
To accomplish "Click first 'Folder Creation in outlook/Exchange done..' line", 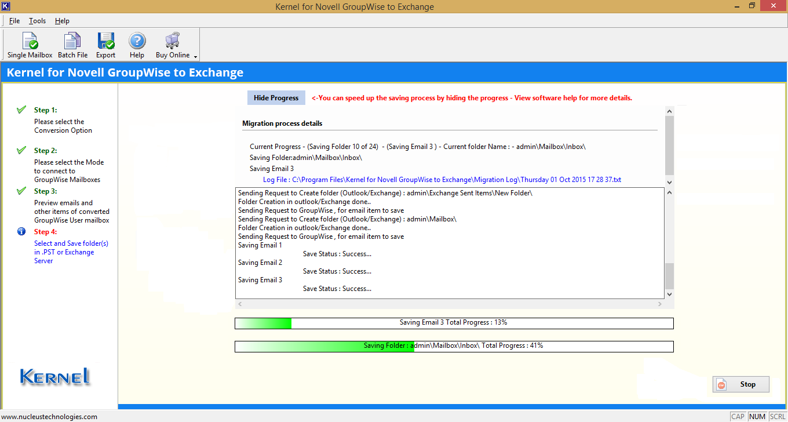I will 304,202.
